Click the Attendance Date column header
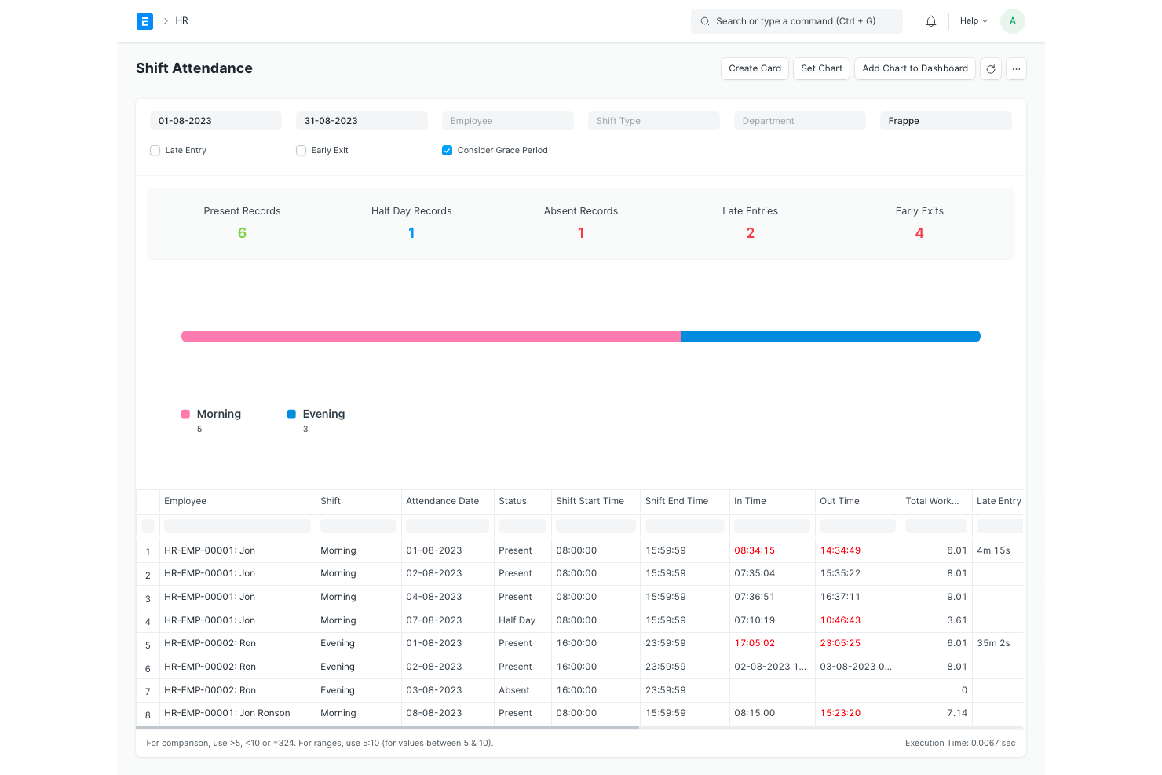 [448, 501]
